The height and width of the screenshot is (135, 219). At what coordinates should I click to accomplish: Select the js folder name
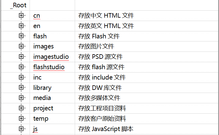pos(35,129)
